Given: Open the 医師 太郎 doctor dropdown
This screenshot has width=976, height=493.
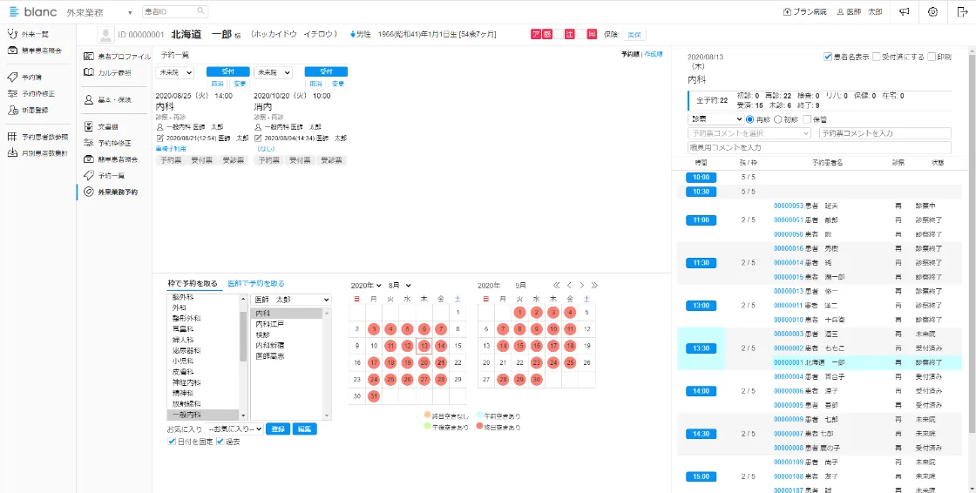Looking at the screenshot, I should [291, 300].
